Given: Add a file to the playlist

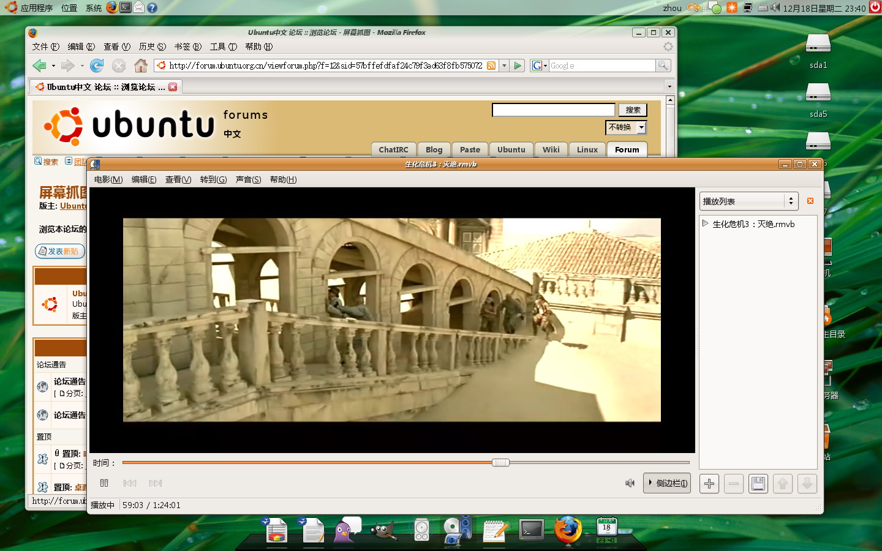Looking at the screenshot, I should click(x=709, y=484).
